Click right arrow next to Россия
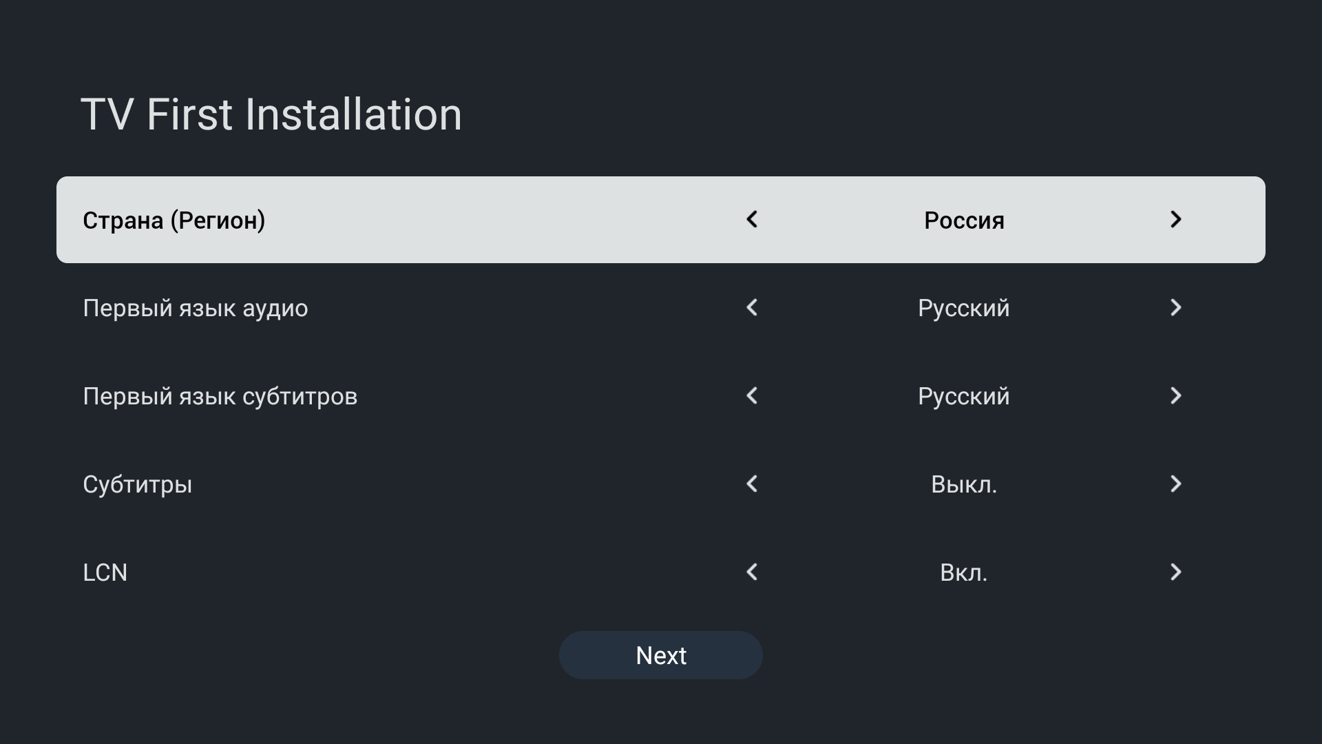Viewport: 1322px width, 744px height. point(1175,220)
